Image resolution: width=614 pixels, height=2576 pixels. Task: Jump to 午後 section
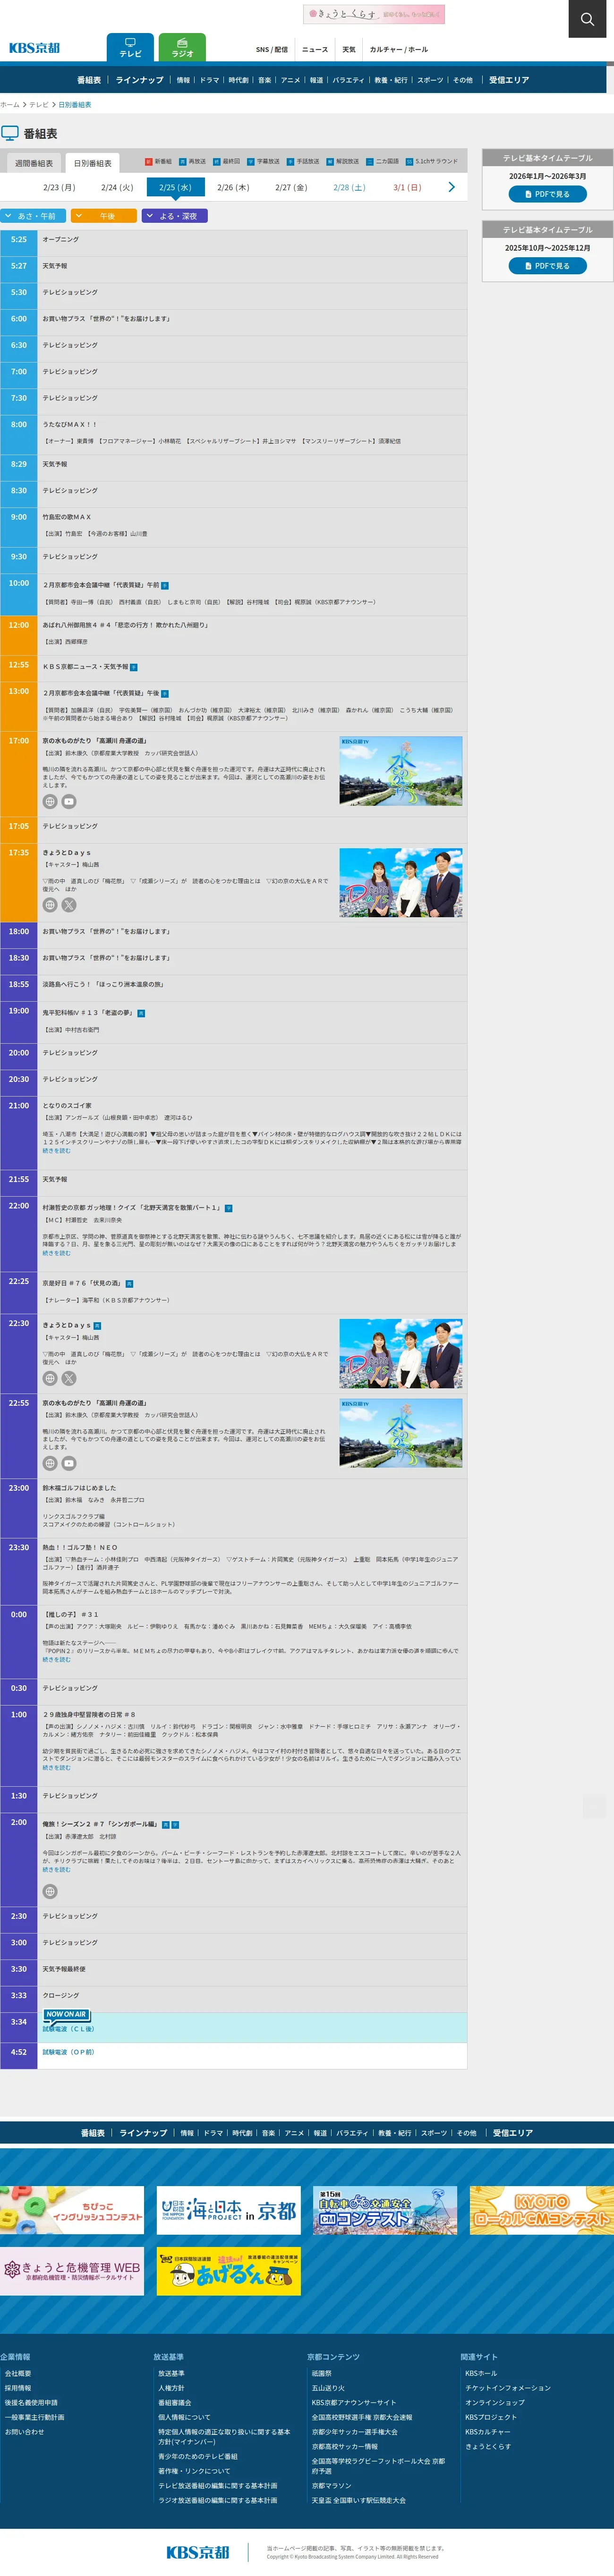pos(104,216)
